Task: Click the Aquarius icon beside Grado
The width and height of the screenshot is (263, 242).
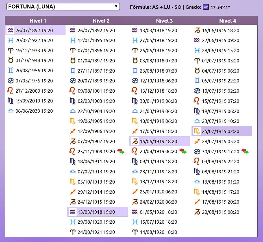Action: coord(206,7)
